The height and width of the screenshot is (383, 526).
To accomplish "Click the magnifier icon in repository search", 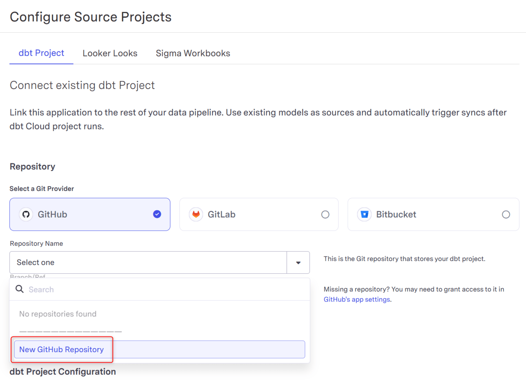I will (x=19, y=289).
